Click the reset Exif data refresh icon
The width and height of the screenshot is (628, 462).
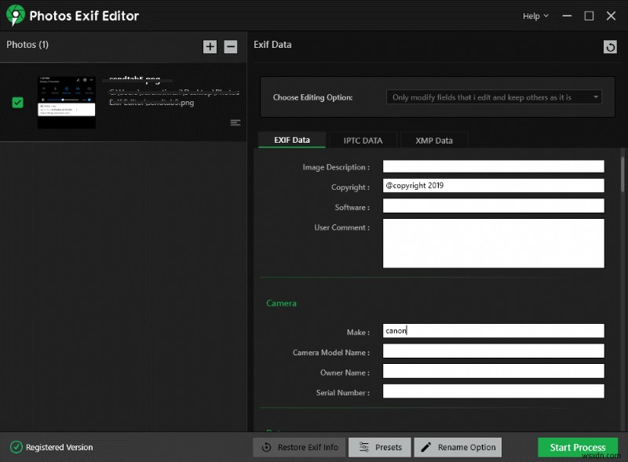[x=610, y=47]
